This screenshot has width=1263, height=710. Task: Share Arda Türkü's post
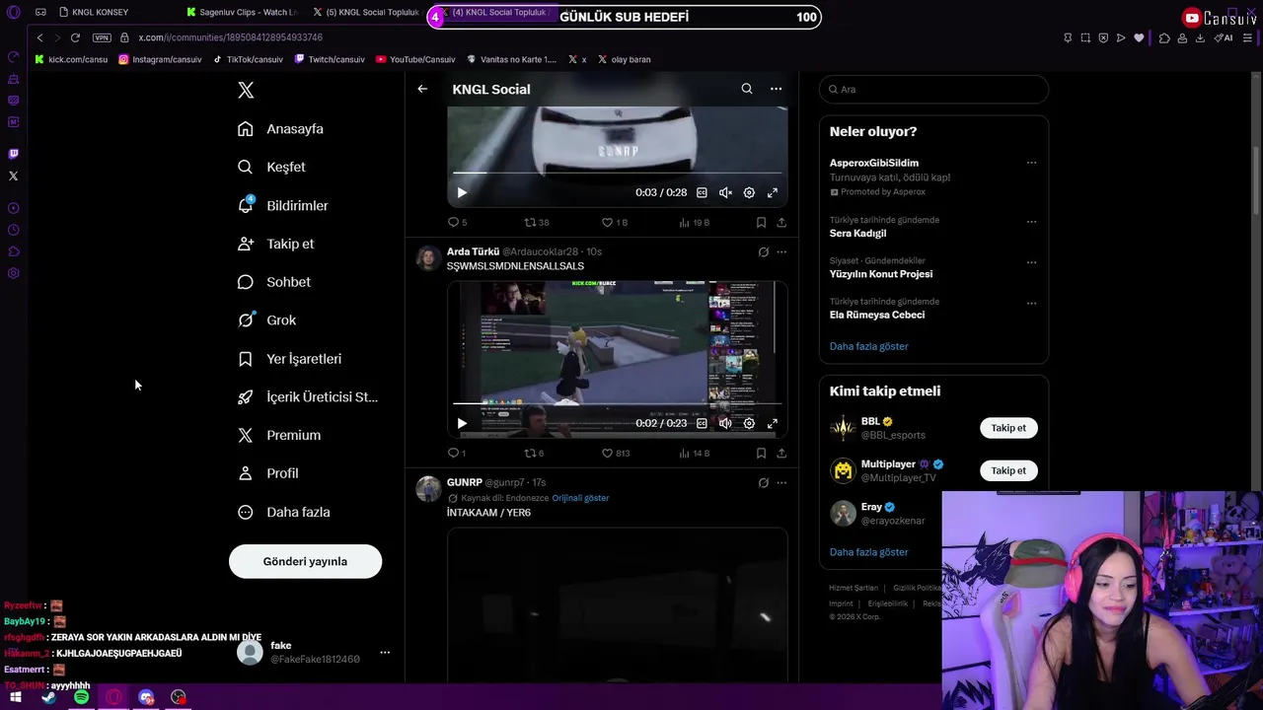click(x=781, y=454)
